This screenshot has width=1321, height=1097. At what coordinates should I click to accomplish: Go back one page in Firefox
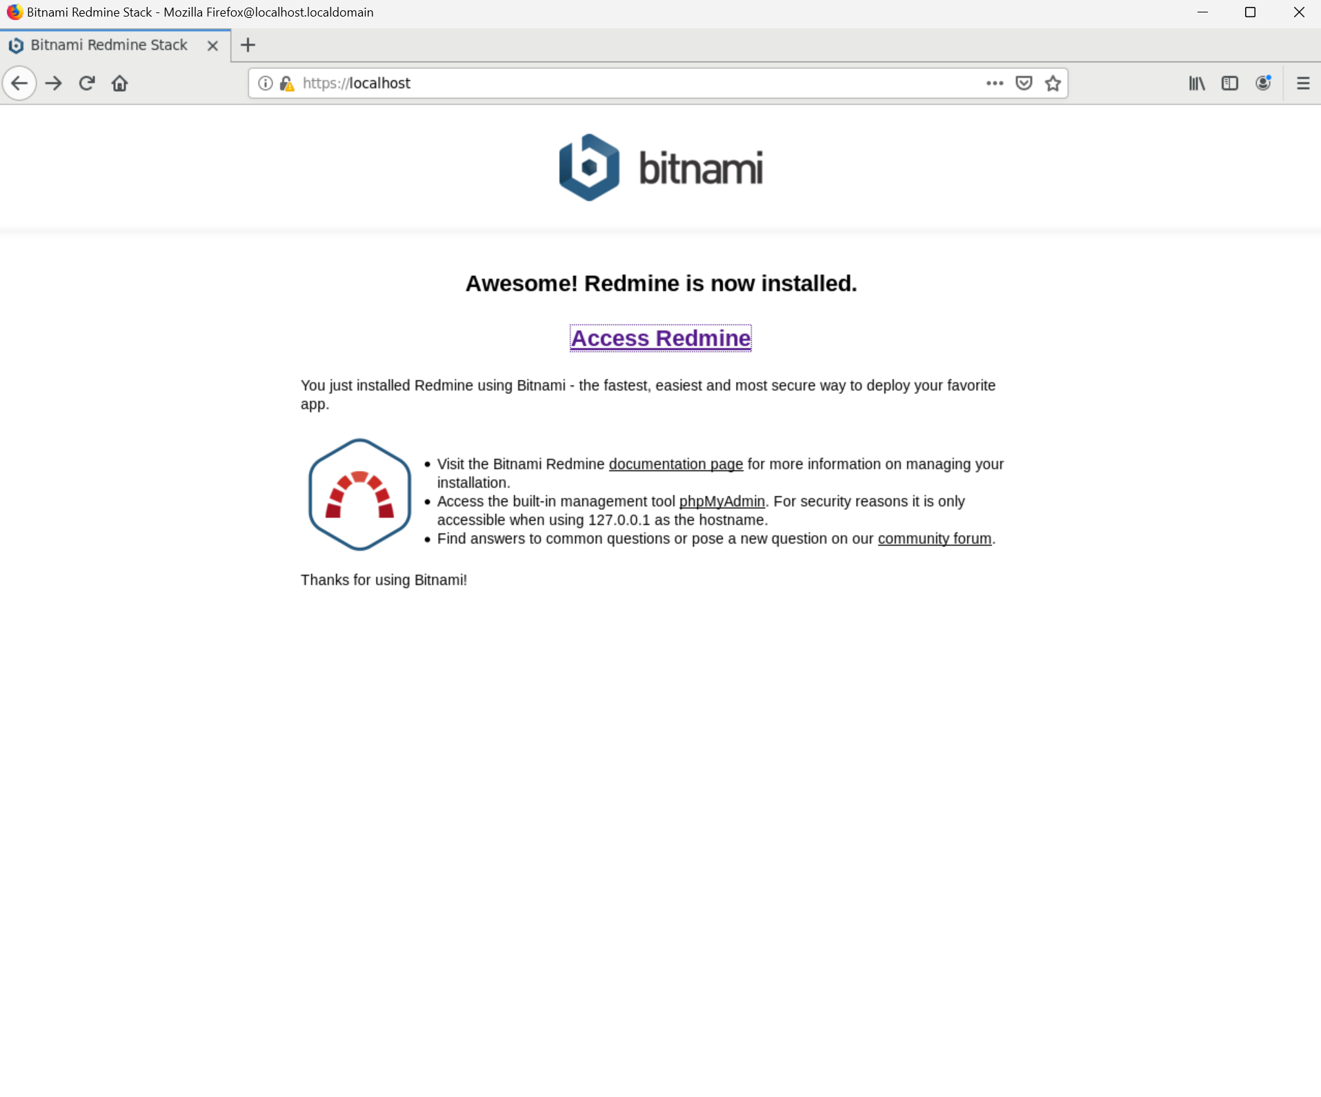(19, 83)
